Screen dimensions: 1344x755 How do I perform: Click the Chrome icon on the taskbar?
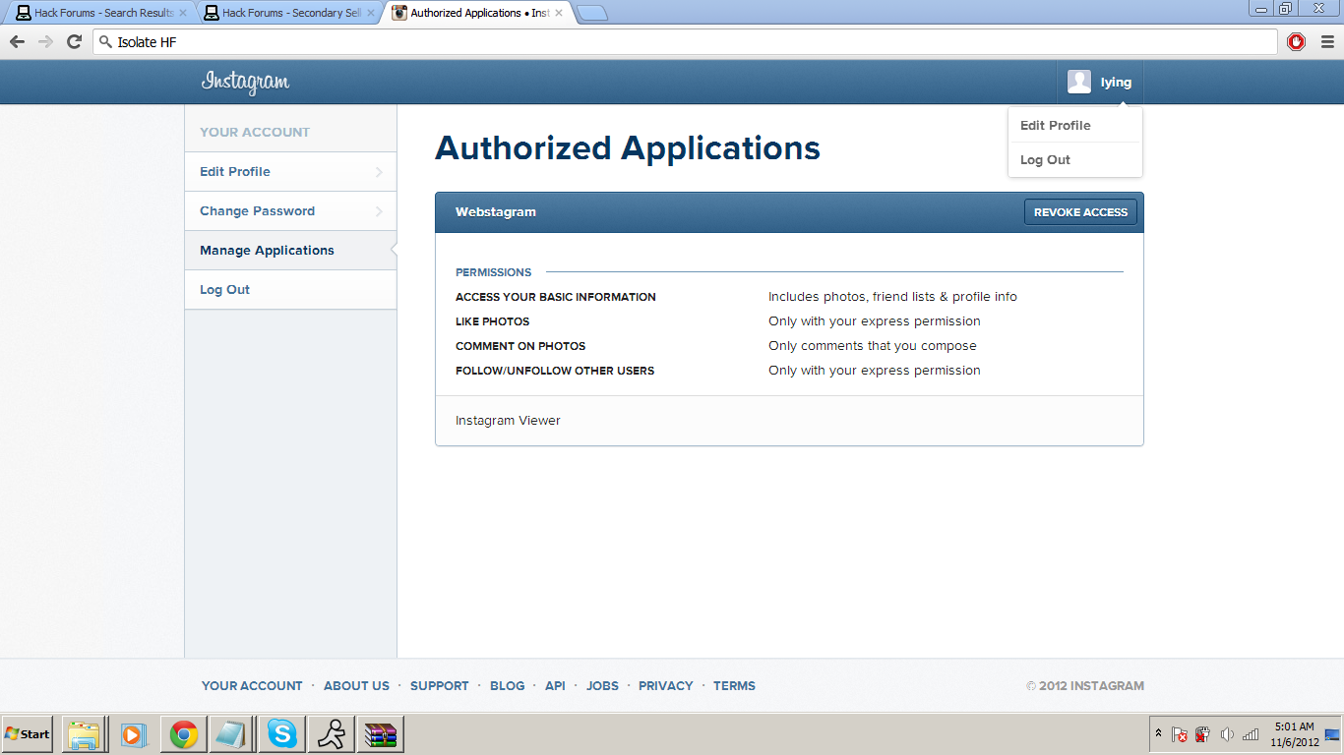click(183, 734)
